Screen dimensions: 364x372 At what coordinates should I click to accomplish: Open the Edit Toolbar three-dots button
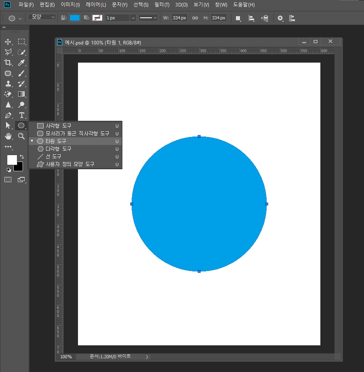pos(8,147)
